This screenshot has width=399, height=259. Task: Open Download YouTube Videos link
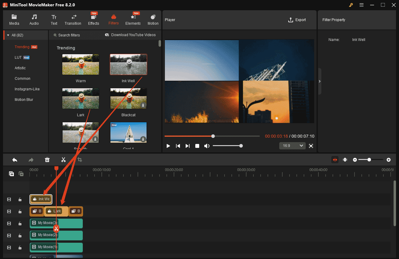[x=131, y=35]
